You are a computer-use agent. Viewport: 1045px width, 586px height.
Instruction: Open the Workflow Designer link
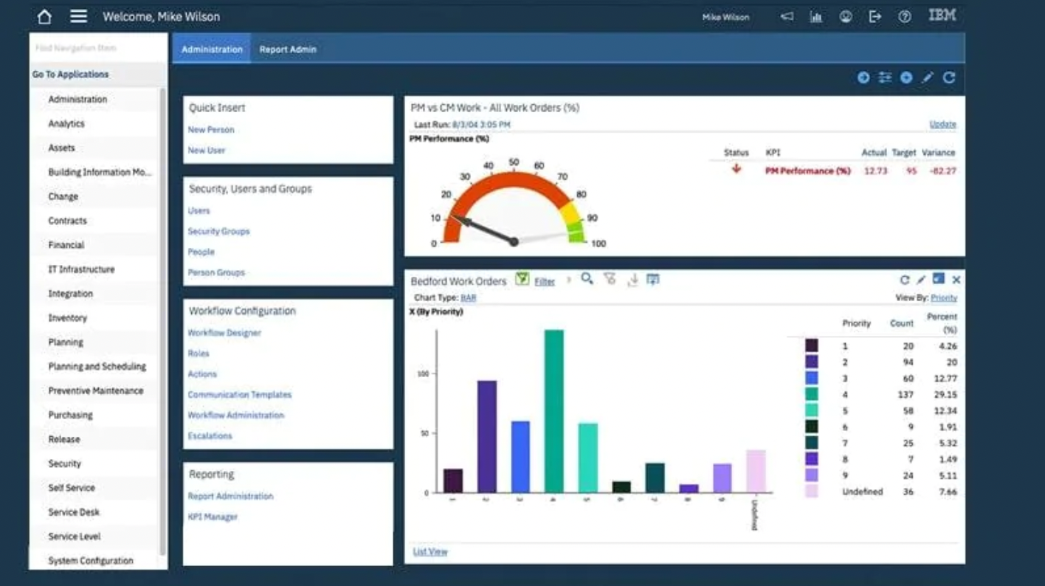224,333
